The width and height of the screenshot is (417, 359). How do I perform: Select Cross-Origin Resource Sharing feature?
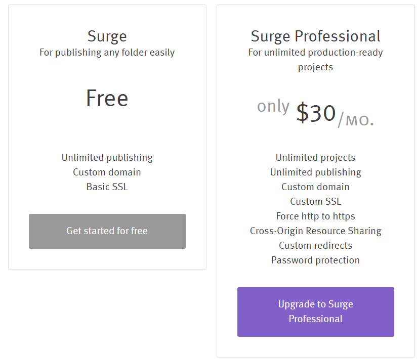[x=315, y=231]
